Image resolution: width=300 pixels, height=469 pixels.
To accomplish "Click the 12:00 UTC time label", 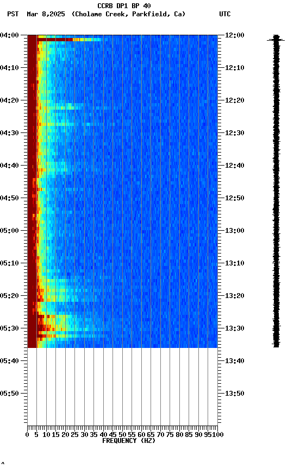I will click(x=235, y=35).
